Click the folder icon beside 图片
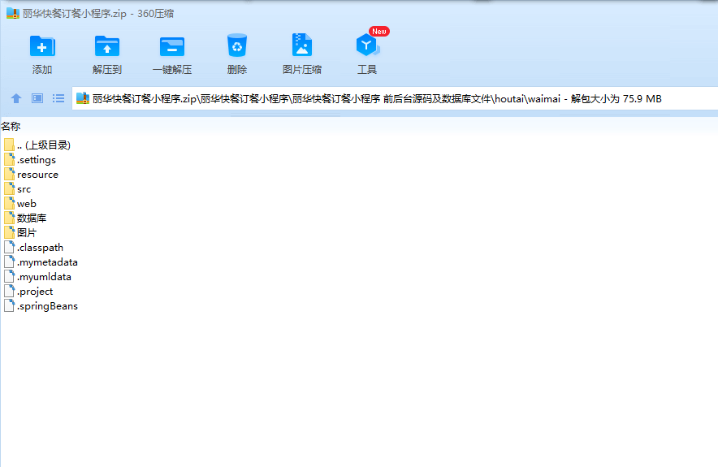718x467 pixels. point(9,232)
